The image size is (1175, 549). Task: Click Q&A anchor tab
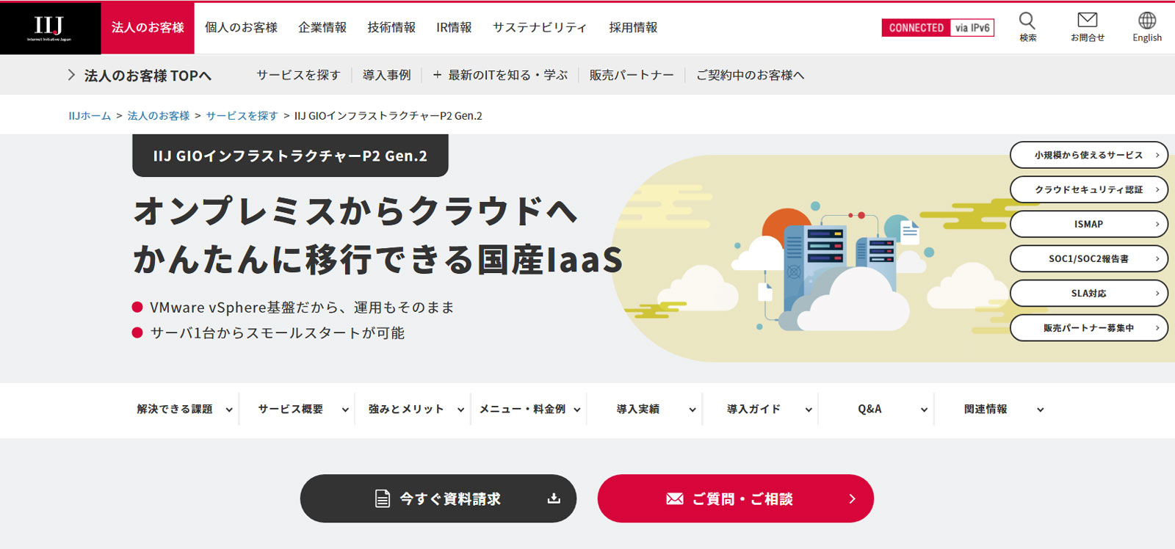(x=869, y=409)
